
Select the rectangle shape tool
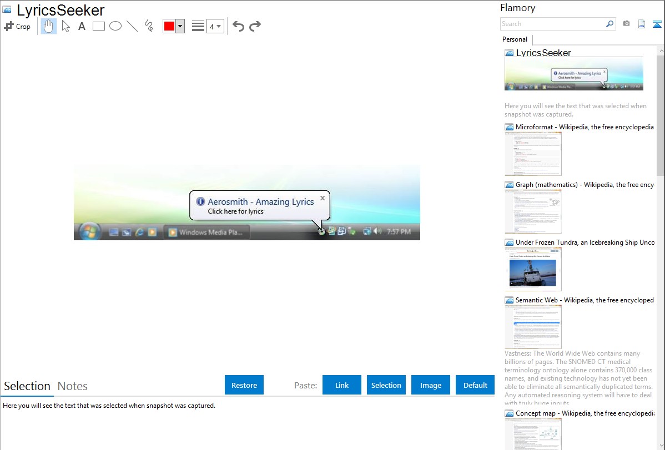(98, 26)
